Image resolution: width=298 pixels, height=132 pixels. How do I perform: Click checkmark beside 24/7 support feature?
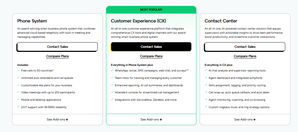coord(18,107)
